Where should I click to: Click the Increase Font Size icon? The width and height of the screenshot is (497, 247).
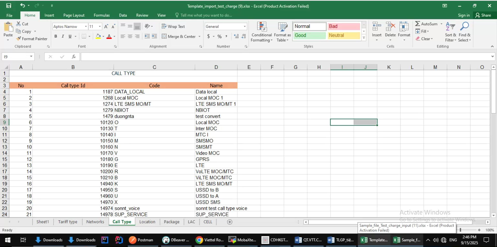pyautogui.click(x=106, y=26)
